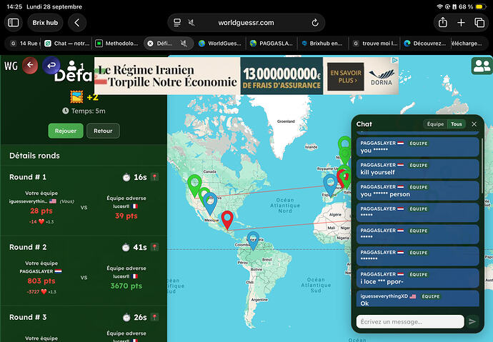The height and width of the screenshot is (342, 493).
Task: Switch to the 'Brixhub en...' tab
Action: click(x=322, y=44)
